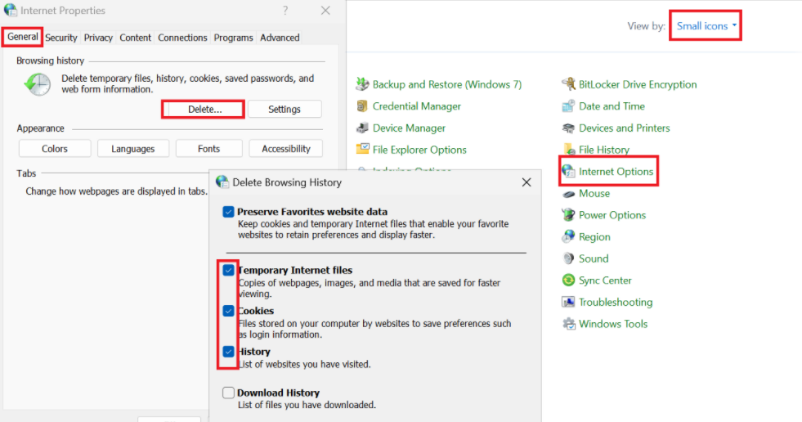Click the Device Manager icon
The image size is (802, 422).
pyautogui.click(x=363, y=128)
